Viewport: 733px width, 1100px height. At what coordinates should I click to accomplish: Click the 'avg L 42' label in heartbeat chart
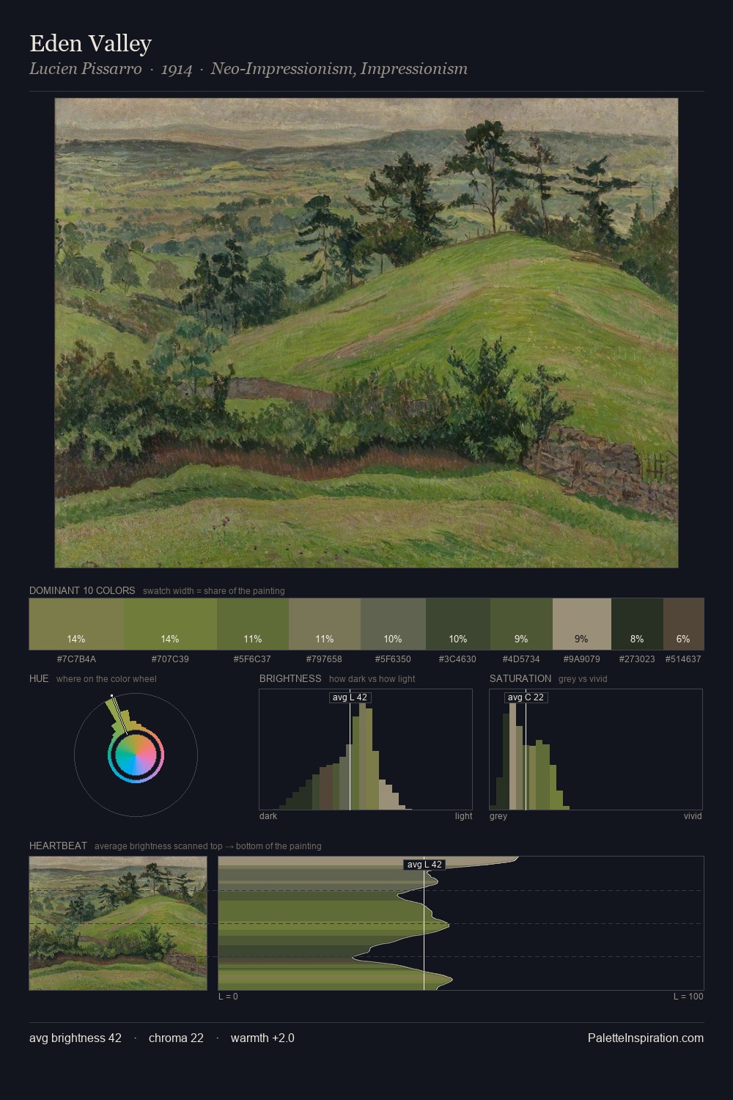point(424,865)
